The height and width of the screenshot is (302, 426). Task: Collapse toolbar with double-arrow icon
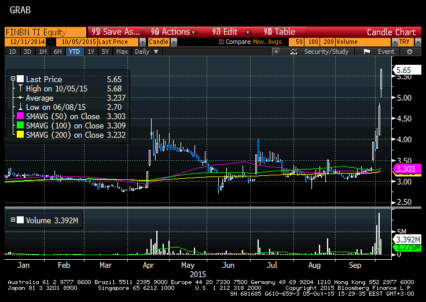277,51
